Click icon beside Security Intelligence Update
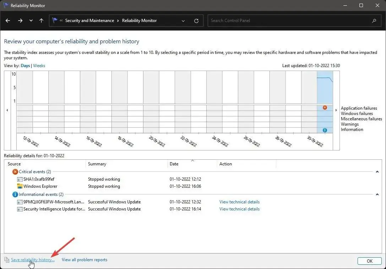386x269 pixels. (20, 209)
